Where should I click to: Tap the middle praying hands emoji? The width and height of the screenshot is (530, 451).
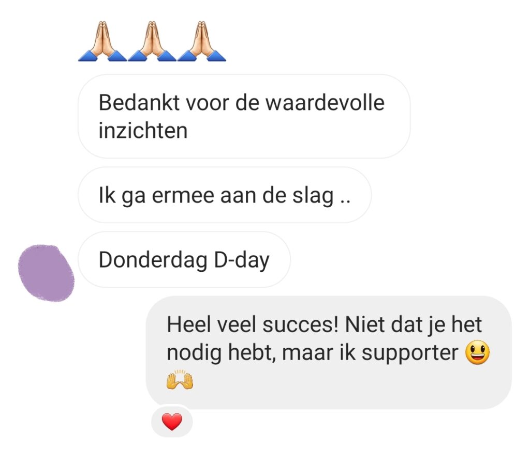(x=152, y=41)
